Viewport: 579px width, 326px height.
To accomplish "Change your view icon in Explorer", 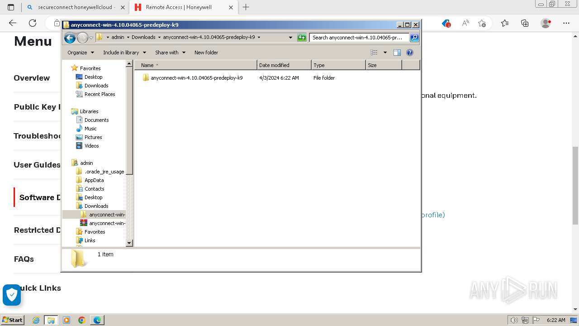I will click(374, 53).
